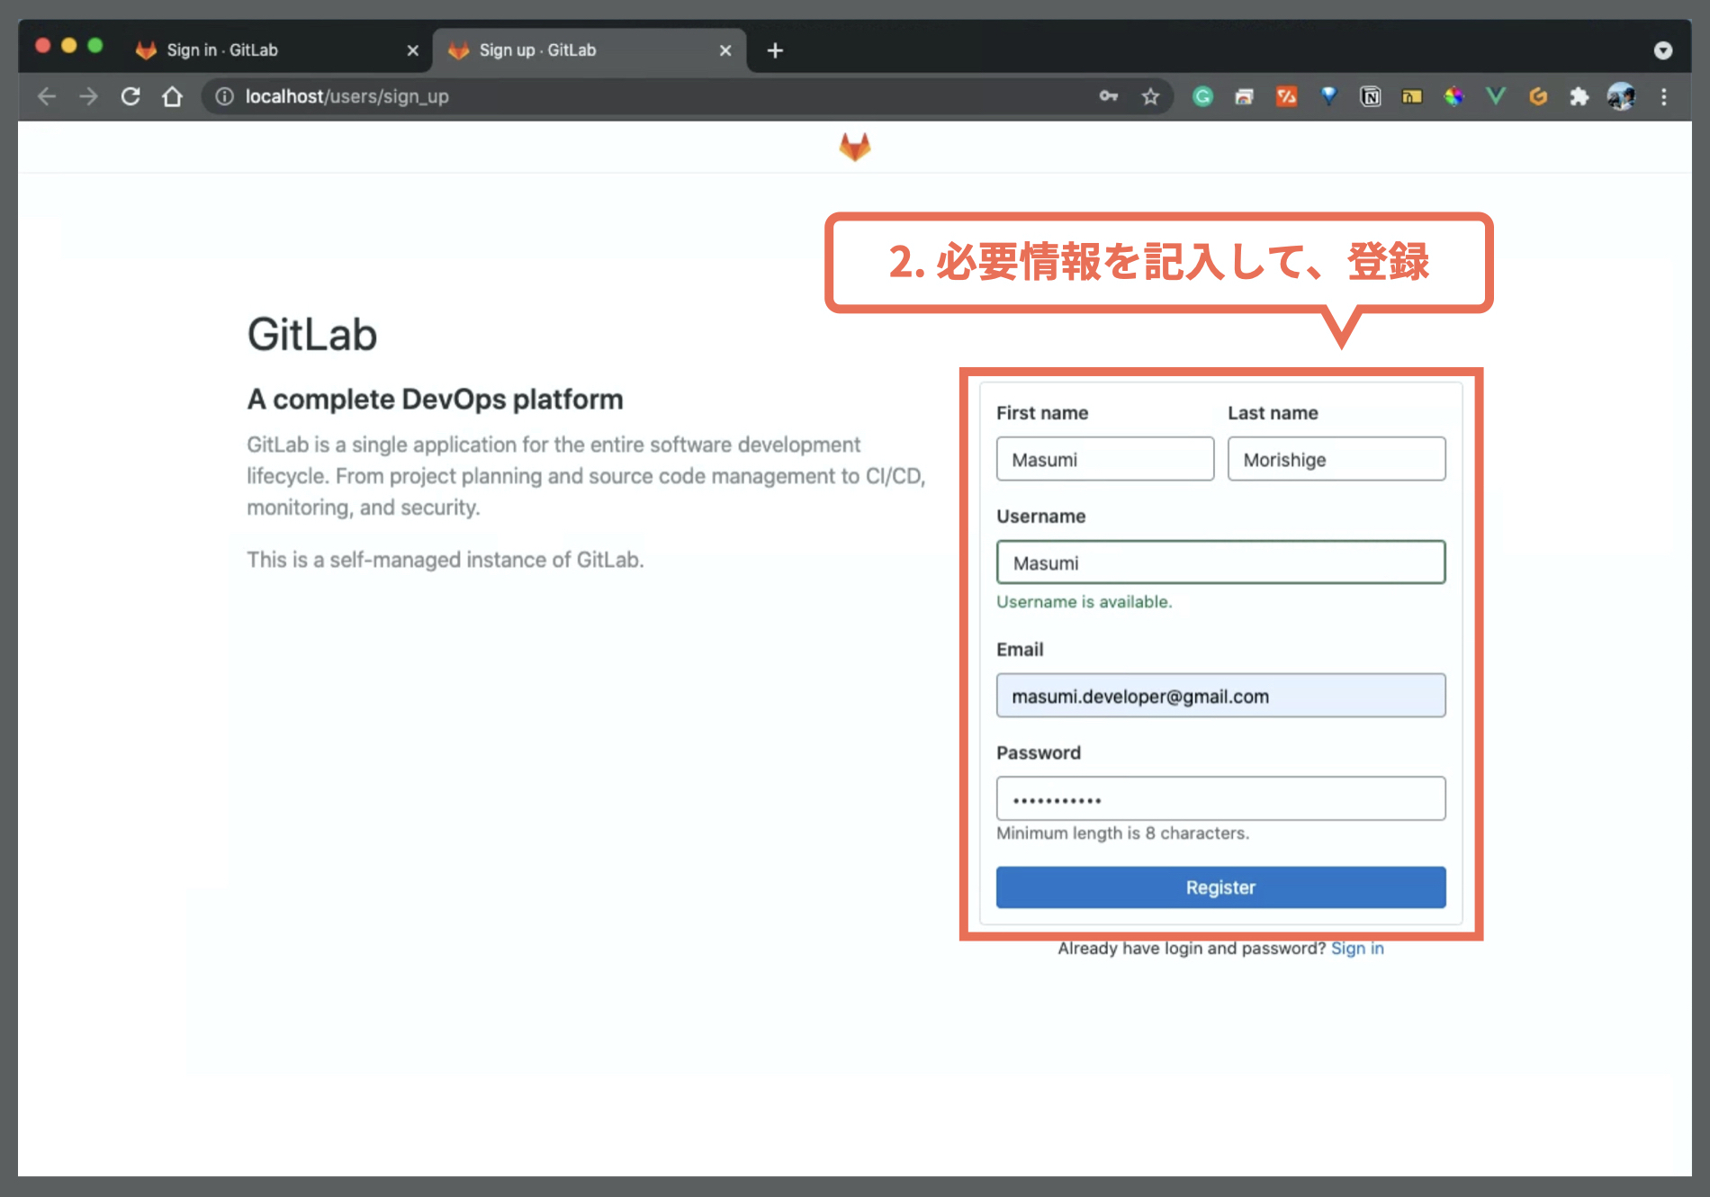The image size is (1710, 1197).
Task: Open the Chrome profile avatar
Action: tap(1621, 96)
